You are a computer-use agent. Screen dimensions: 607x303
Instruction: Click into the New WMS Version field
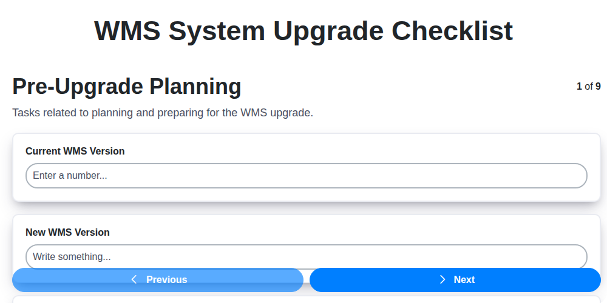pyautogui.click(x=306, y=256)
